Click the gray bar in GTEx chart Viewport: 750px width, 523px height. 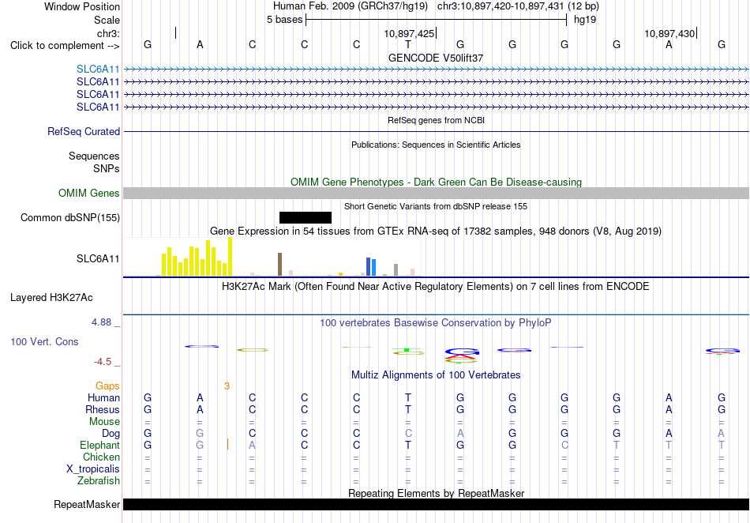pyautogui.click(x=396, y=270)
